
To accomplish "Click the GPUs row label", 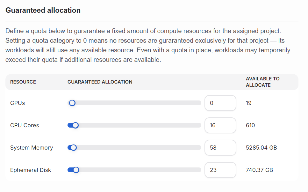I will (x=17, y=103).
